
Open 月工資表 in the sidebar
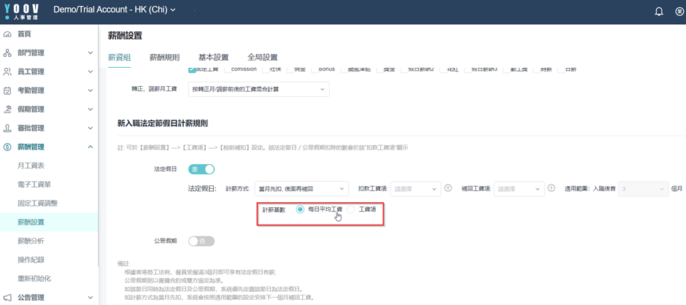point(31,166)
